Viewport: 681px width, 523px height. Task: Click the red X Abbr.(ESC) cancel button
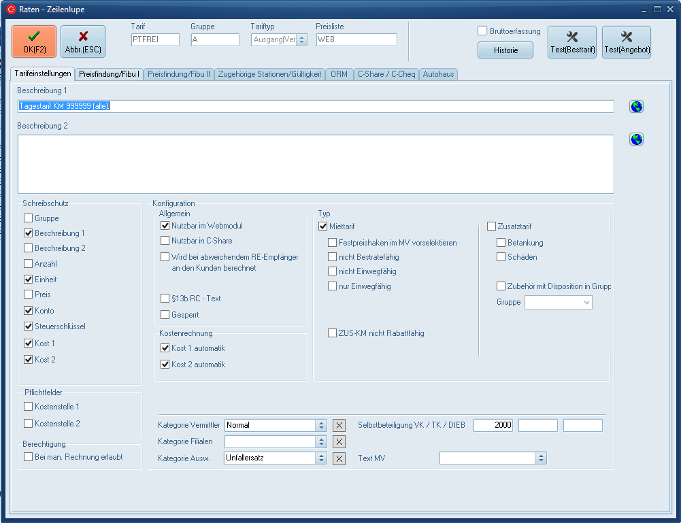click(x=83, y=41)
